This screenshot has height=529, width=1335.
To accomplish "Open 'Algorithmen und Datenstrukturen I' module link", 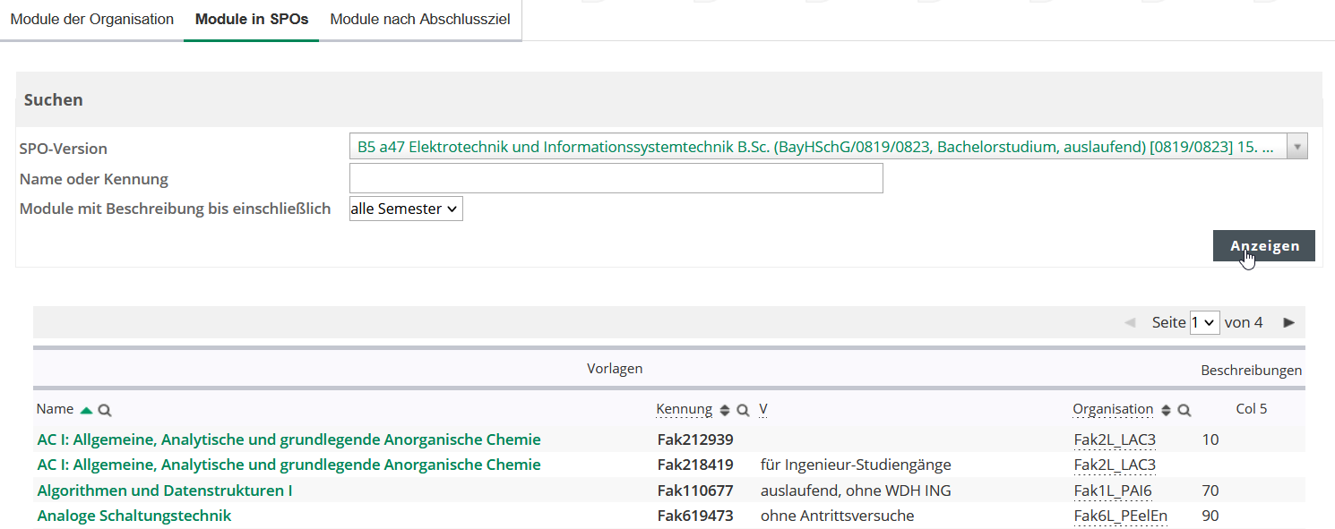I will pos(165,491).
